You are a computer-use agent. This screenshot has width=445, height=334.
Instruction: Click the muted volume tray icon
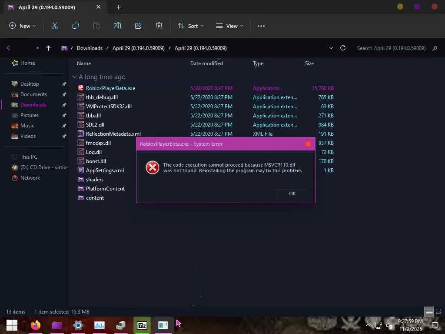coord(389,325)
